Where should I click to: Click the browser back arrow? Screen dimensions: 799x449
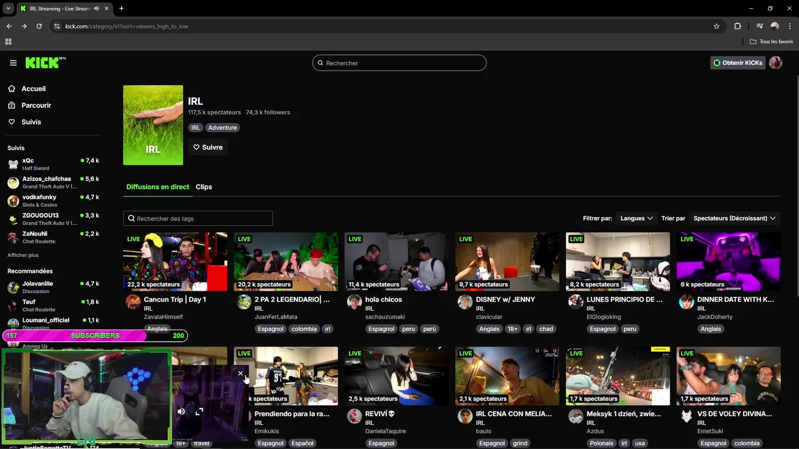tap(9, 26)
